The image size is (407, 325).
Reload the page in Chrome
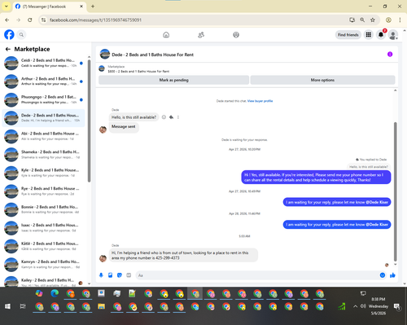[30, 20]
